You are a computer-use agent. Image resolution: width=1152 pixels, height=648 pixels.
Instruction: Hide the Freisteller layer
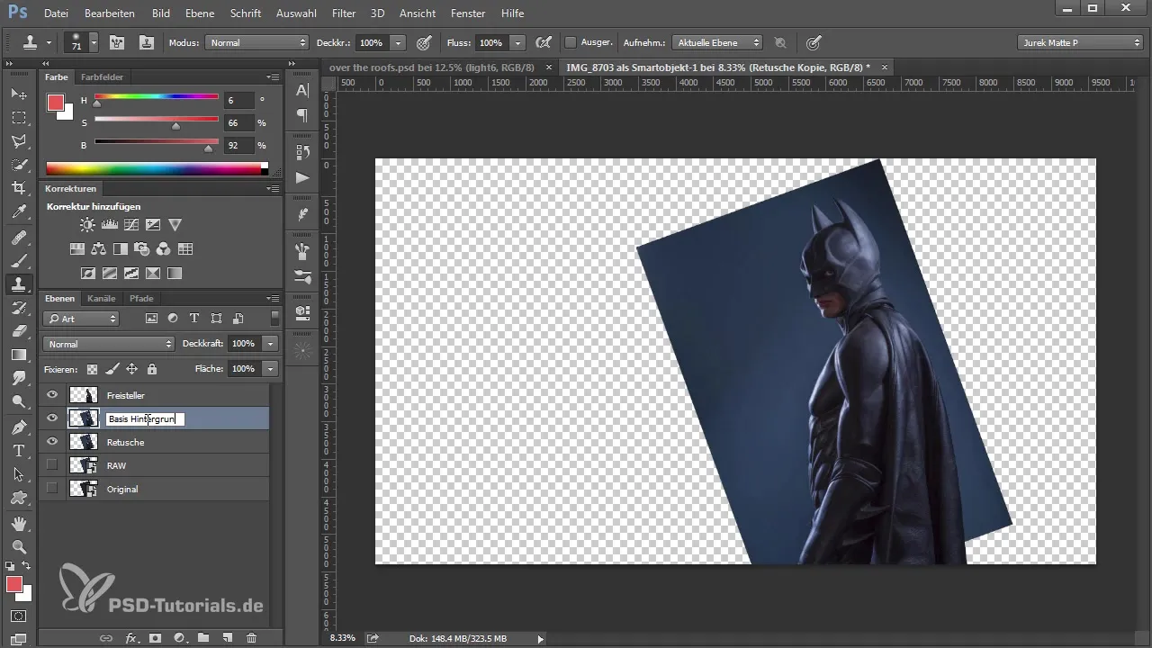[x=52, y=394]
